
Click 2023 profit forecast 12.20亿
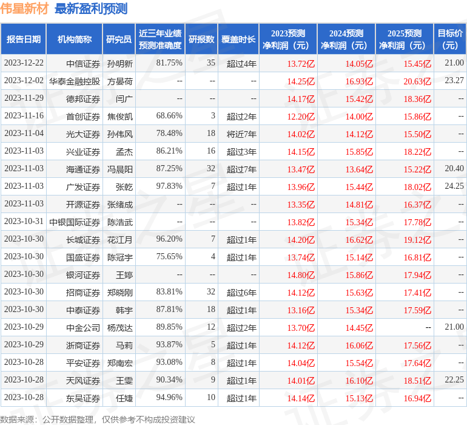tap(301, 117)
